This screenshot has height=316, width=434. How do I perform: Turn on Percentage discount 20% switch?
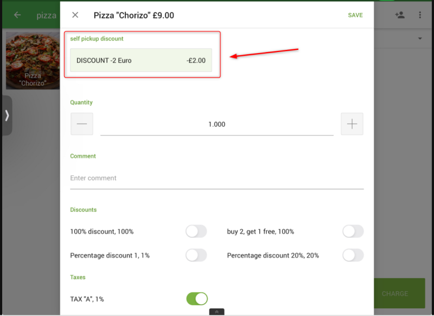pos(353,255)
